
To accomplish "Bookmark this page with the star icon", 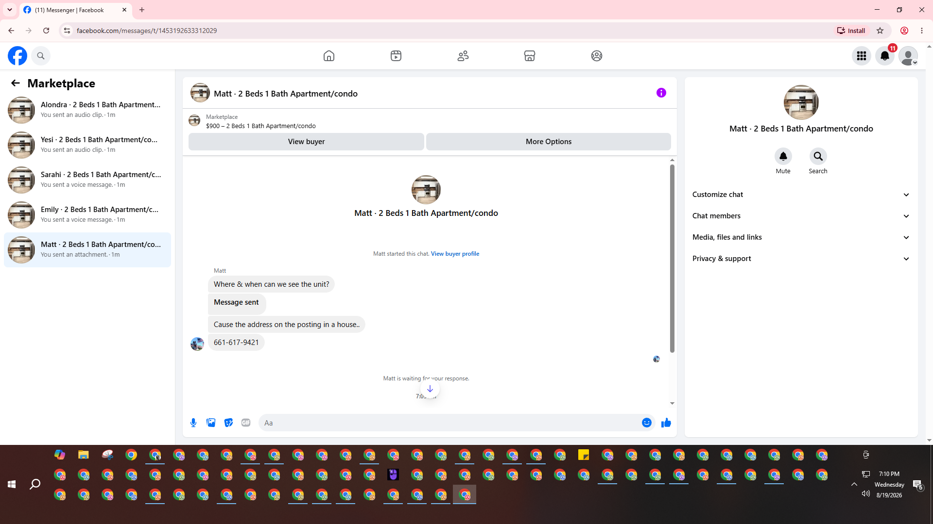I will tap(880, 31).
